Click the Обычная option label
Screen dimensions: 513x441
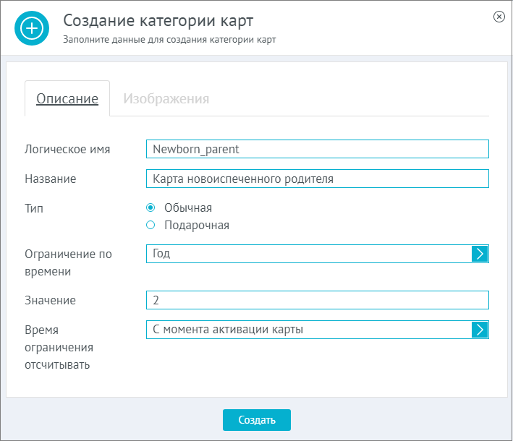(188, 207)
